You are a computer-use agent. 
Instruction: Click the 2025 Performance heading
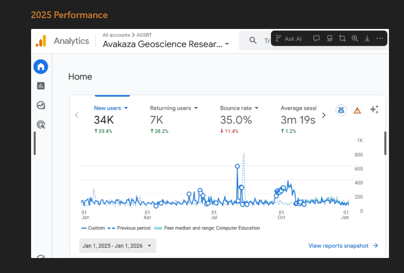coord(69,15)
